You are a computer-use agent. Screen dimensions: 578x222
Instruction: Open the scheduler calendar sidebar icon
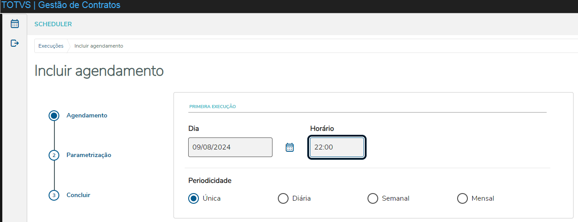pyautogui.click(x=15, y=24)
